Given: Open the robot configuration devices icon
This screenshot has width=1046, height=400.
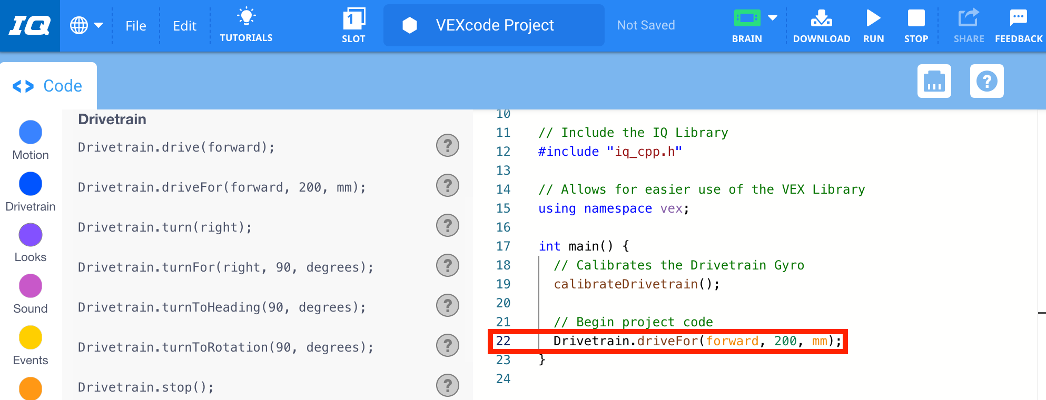Looking at the screenshot, I should tap(934, 82).
